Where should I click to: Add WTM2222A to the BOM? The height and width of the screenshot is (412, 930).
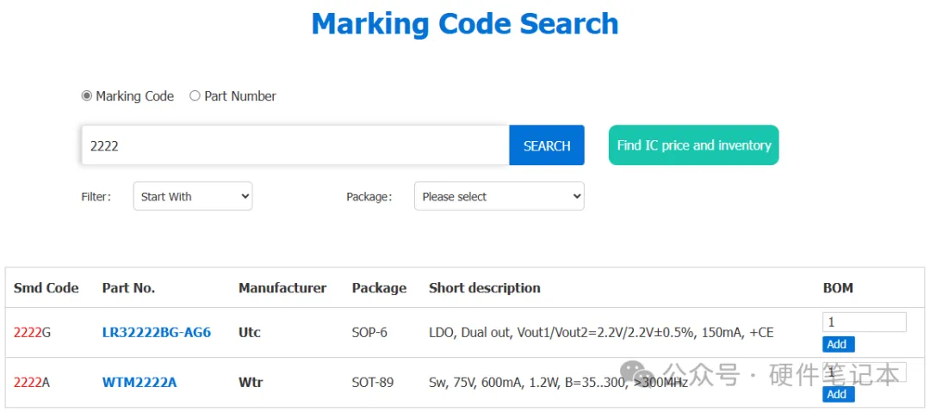pyautogui.click(x=838, y=394)
